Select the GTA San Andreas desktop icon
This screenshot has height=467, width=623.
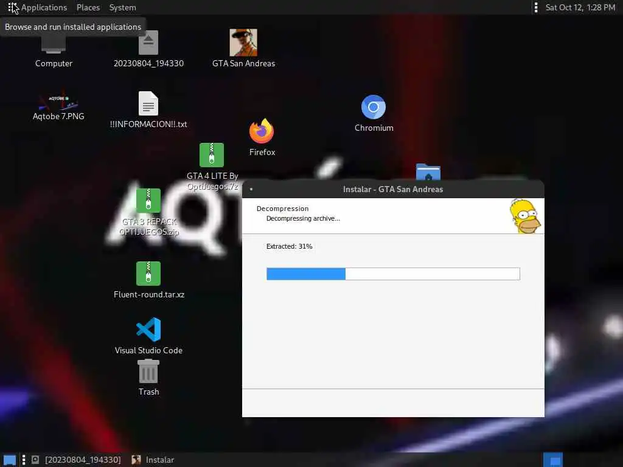(x=243, y=49)
